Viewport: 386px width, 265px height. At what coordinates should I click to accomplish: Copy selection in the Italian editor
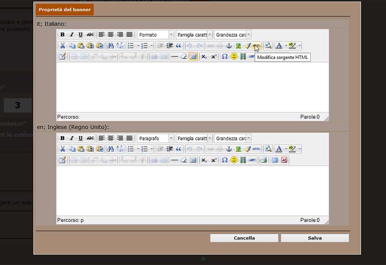click(x=72, y=46)
